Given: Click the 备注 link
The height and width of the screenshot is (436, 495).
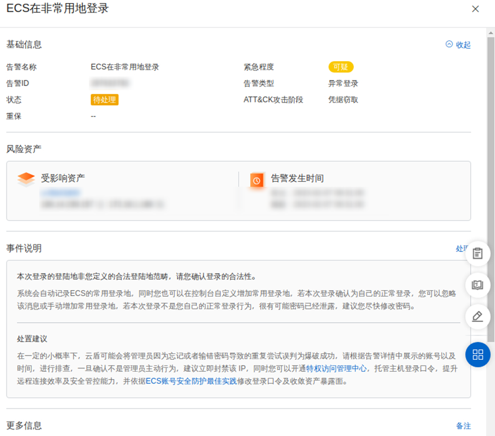Looking at the screenshot, I should coord(463,426).
